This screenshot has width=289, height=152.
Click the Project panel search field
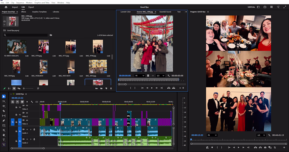[x=25, y=35]
